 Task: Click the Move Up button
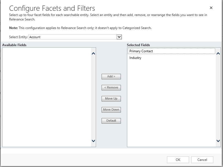(111, 99)
